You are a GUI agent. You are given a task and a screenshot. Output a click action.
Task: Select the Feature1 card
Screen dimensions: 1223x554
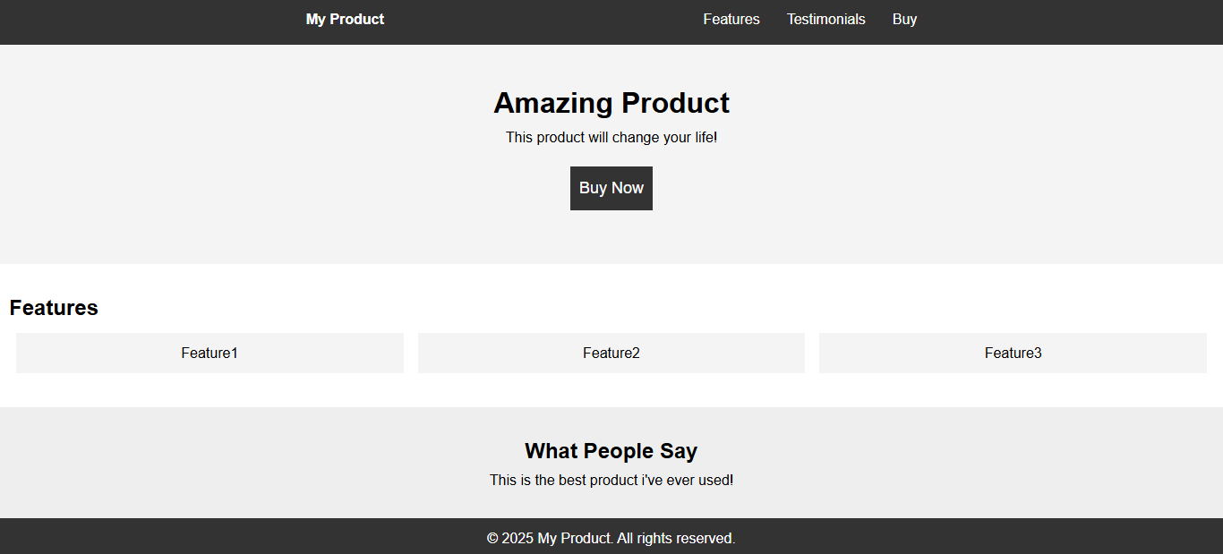[x=210, y=353]
